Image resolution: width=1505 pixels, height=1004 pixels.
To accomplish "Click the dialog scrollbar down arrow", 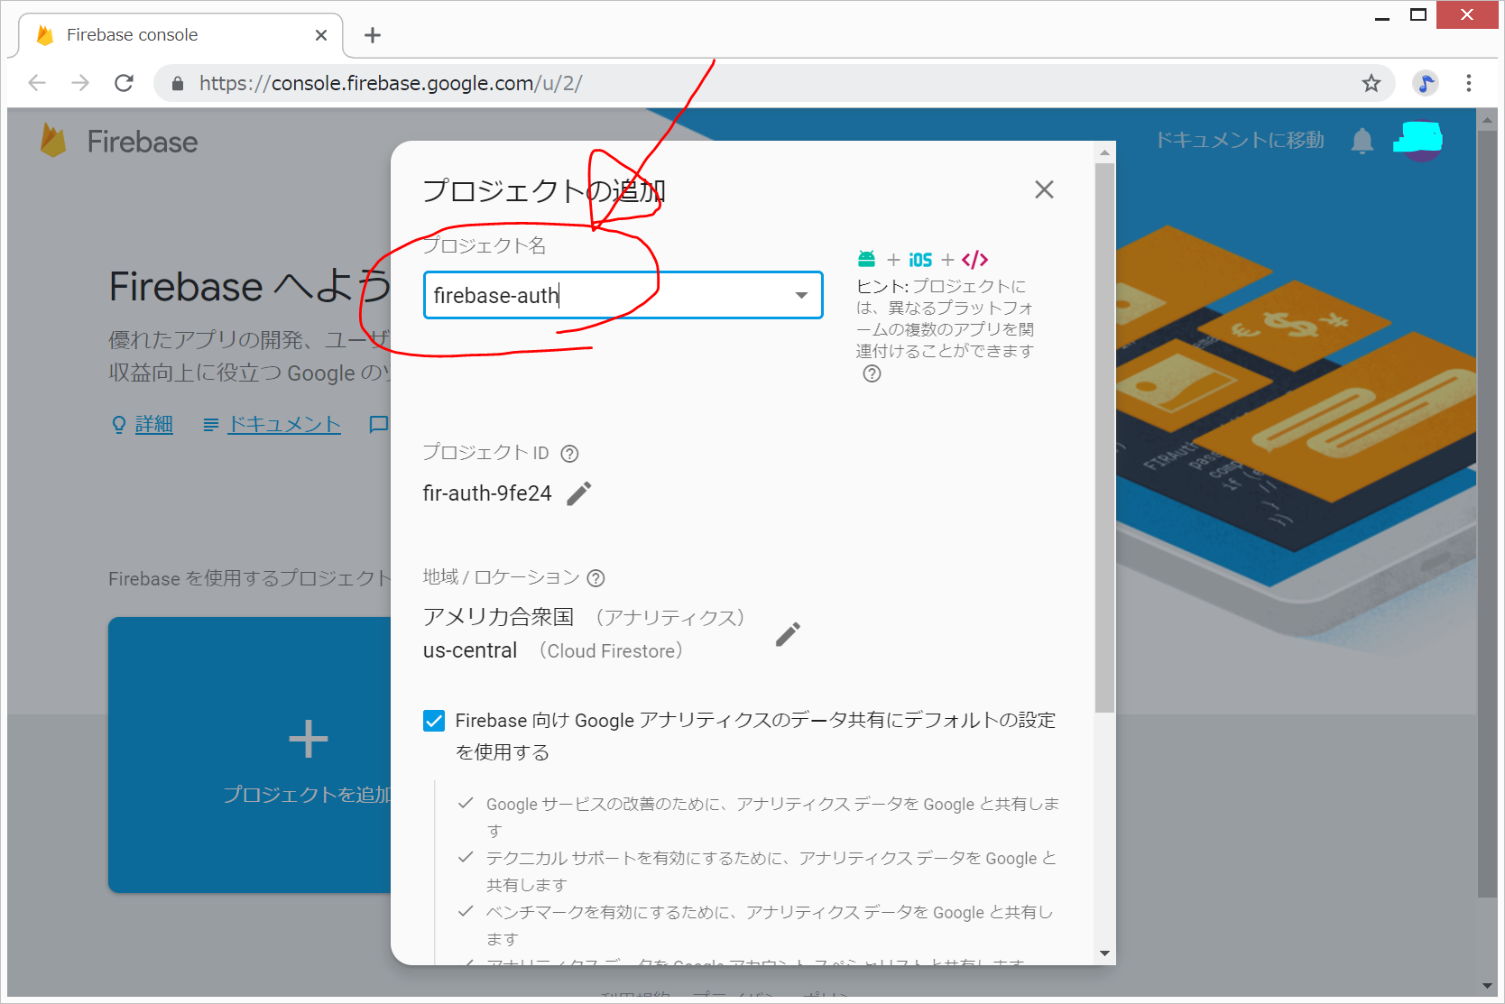I will (1105, 953).
